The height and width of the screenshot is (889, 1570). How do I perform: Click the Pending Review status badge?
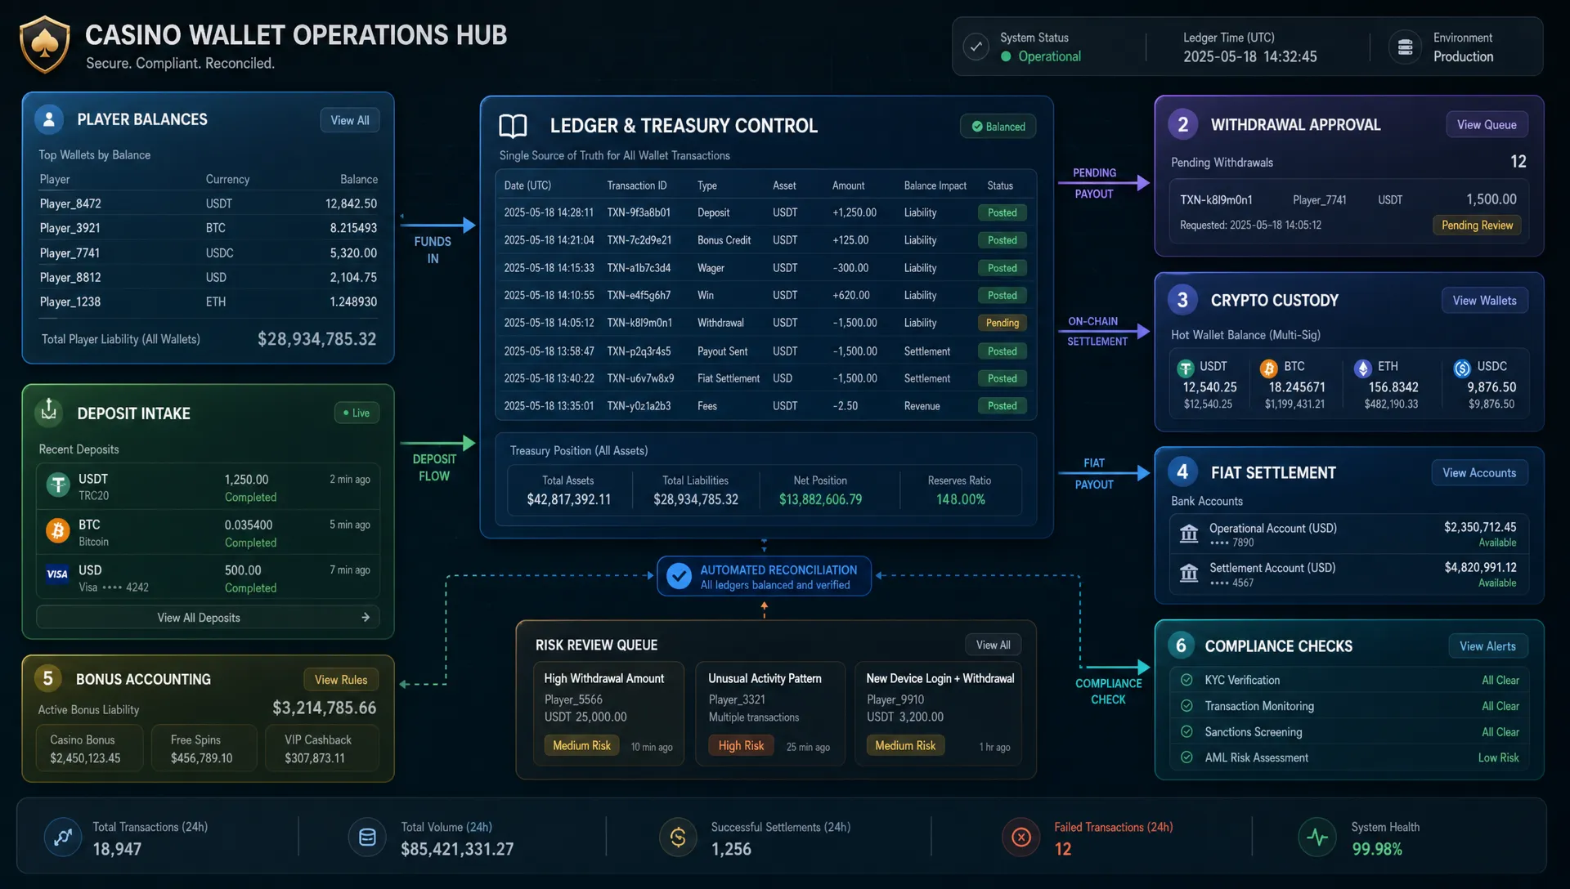pos(1477,226)
